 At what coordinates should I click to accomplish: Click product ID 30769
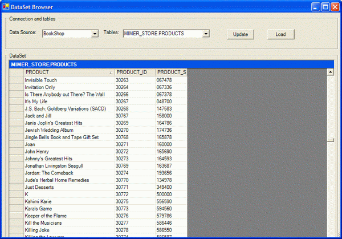[135, 165]
